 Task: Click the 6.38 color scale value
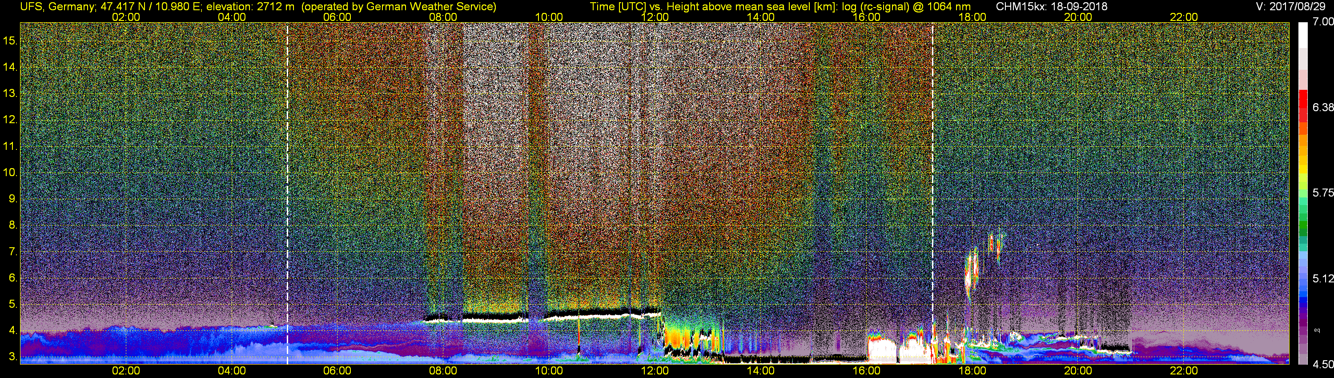[1323, 107]
